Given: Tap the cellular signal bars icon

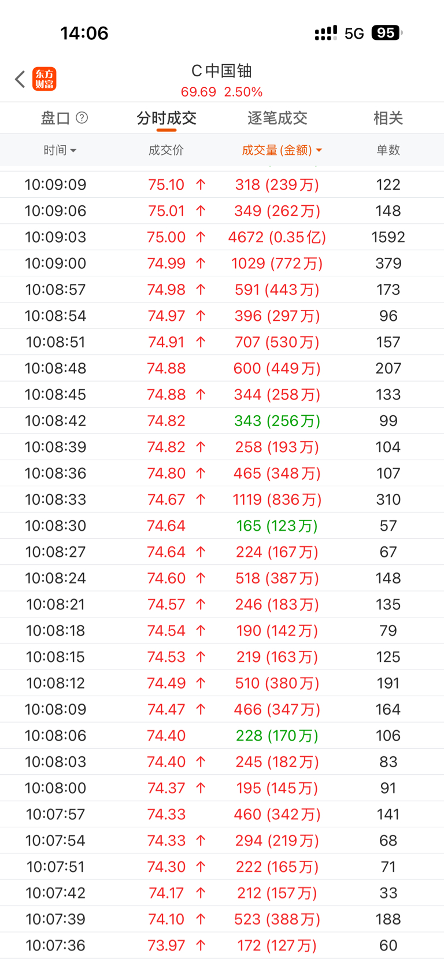Looking at the screenshot, I should coord(325,33).
